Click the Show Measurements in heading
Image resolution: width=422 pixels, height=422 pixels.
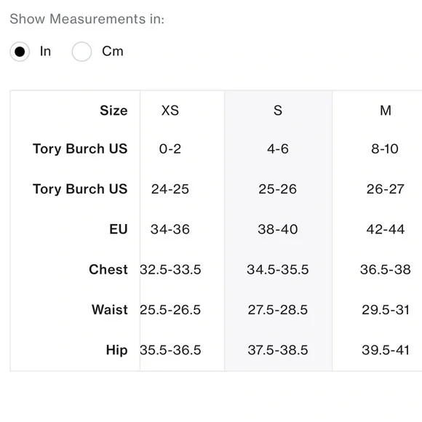pyautogui.click(x=87, y=19)
